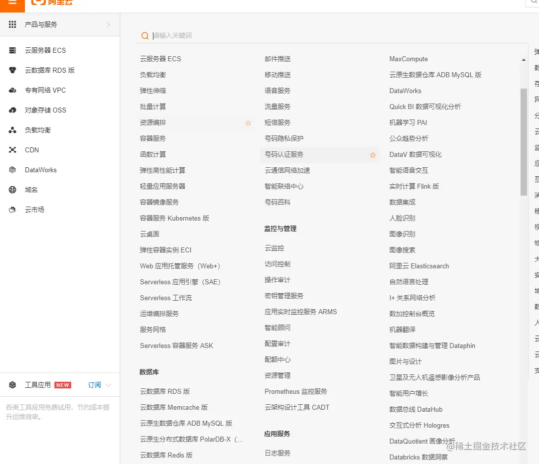The height and width of the screenshot is (464, 539).
Task: Open 云架构设计工具 CADT link
Action: point(297,407)
